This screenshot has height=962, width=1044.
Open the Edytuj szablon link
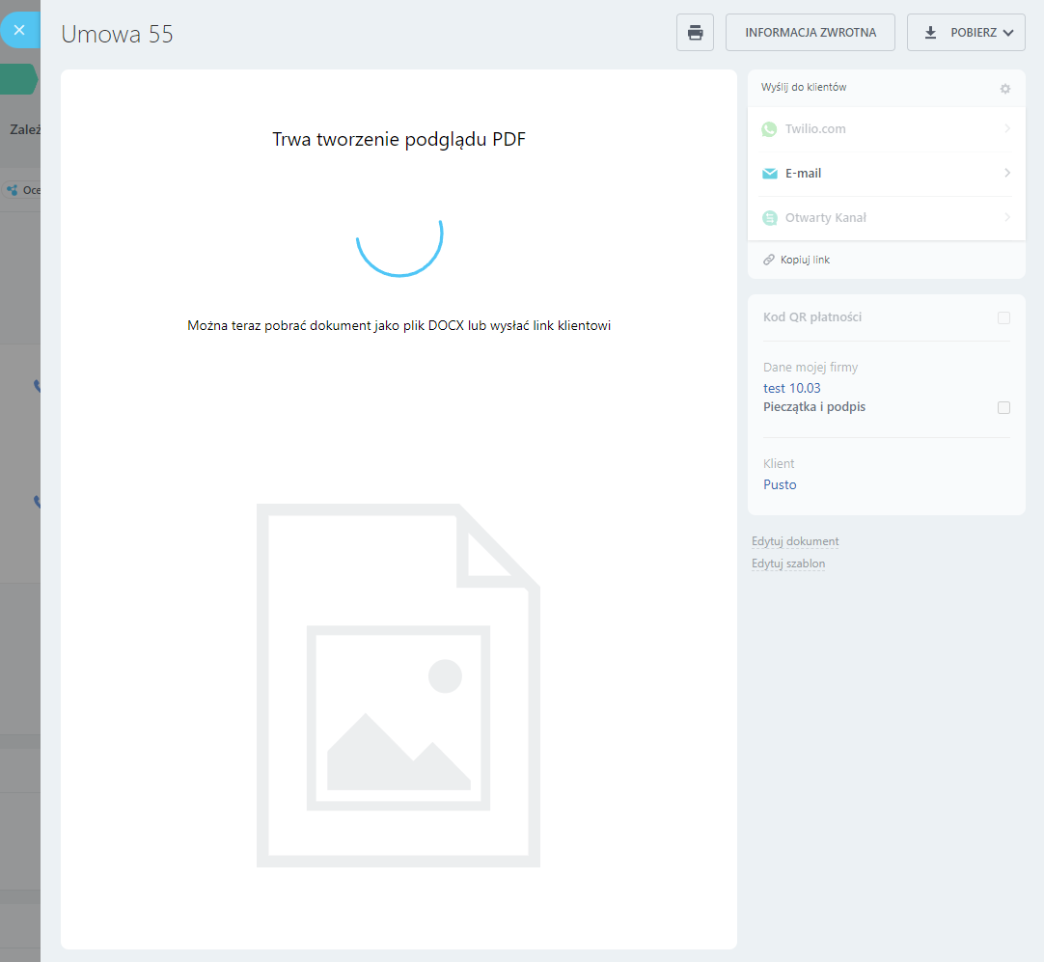pos(788,564)
